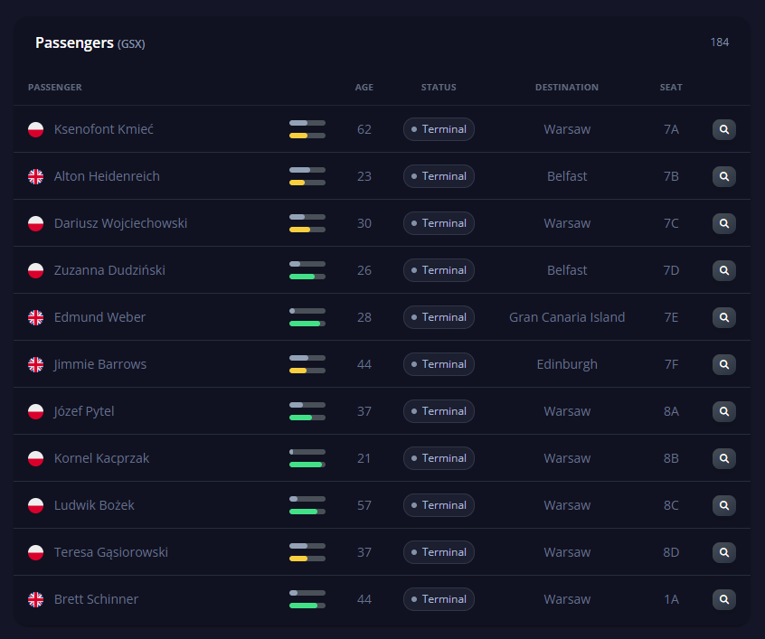Screen dimensions: 765x639
Task: Click the Passenger column header
Action: tap(55, 88)
